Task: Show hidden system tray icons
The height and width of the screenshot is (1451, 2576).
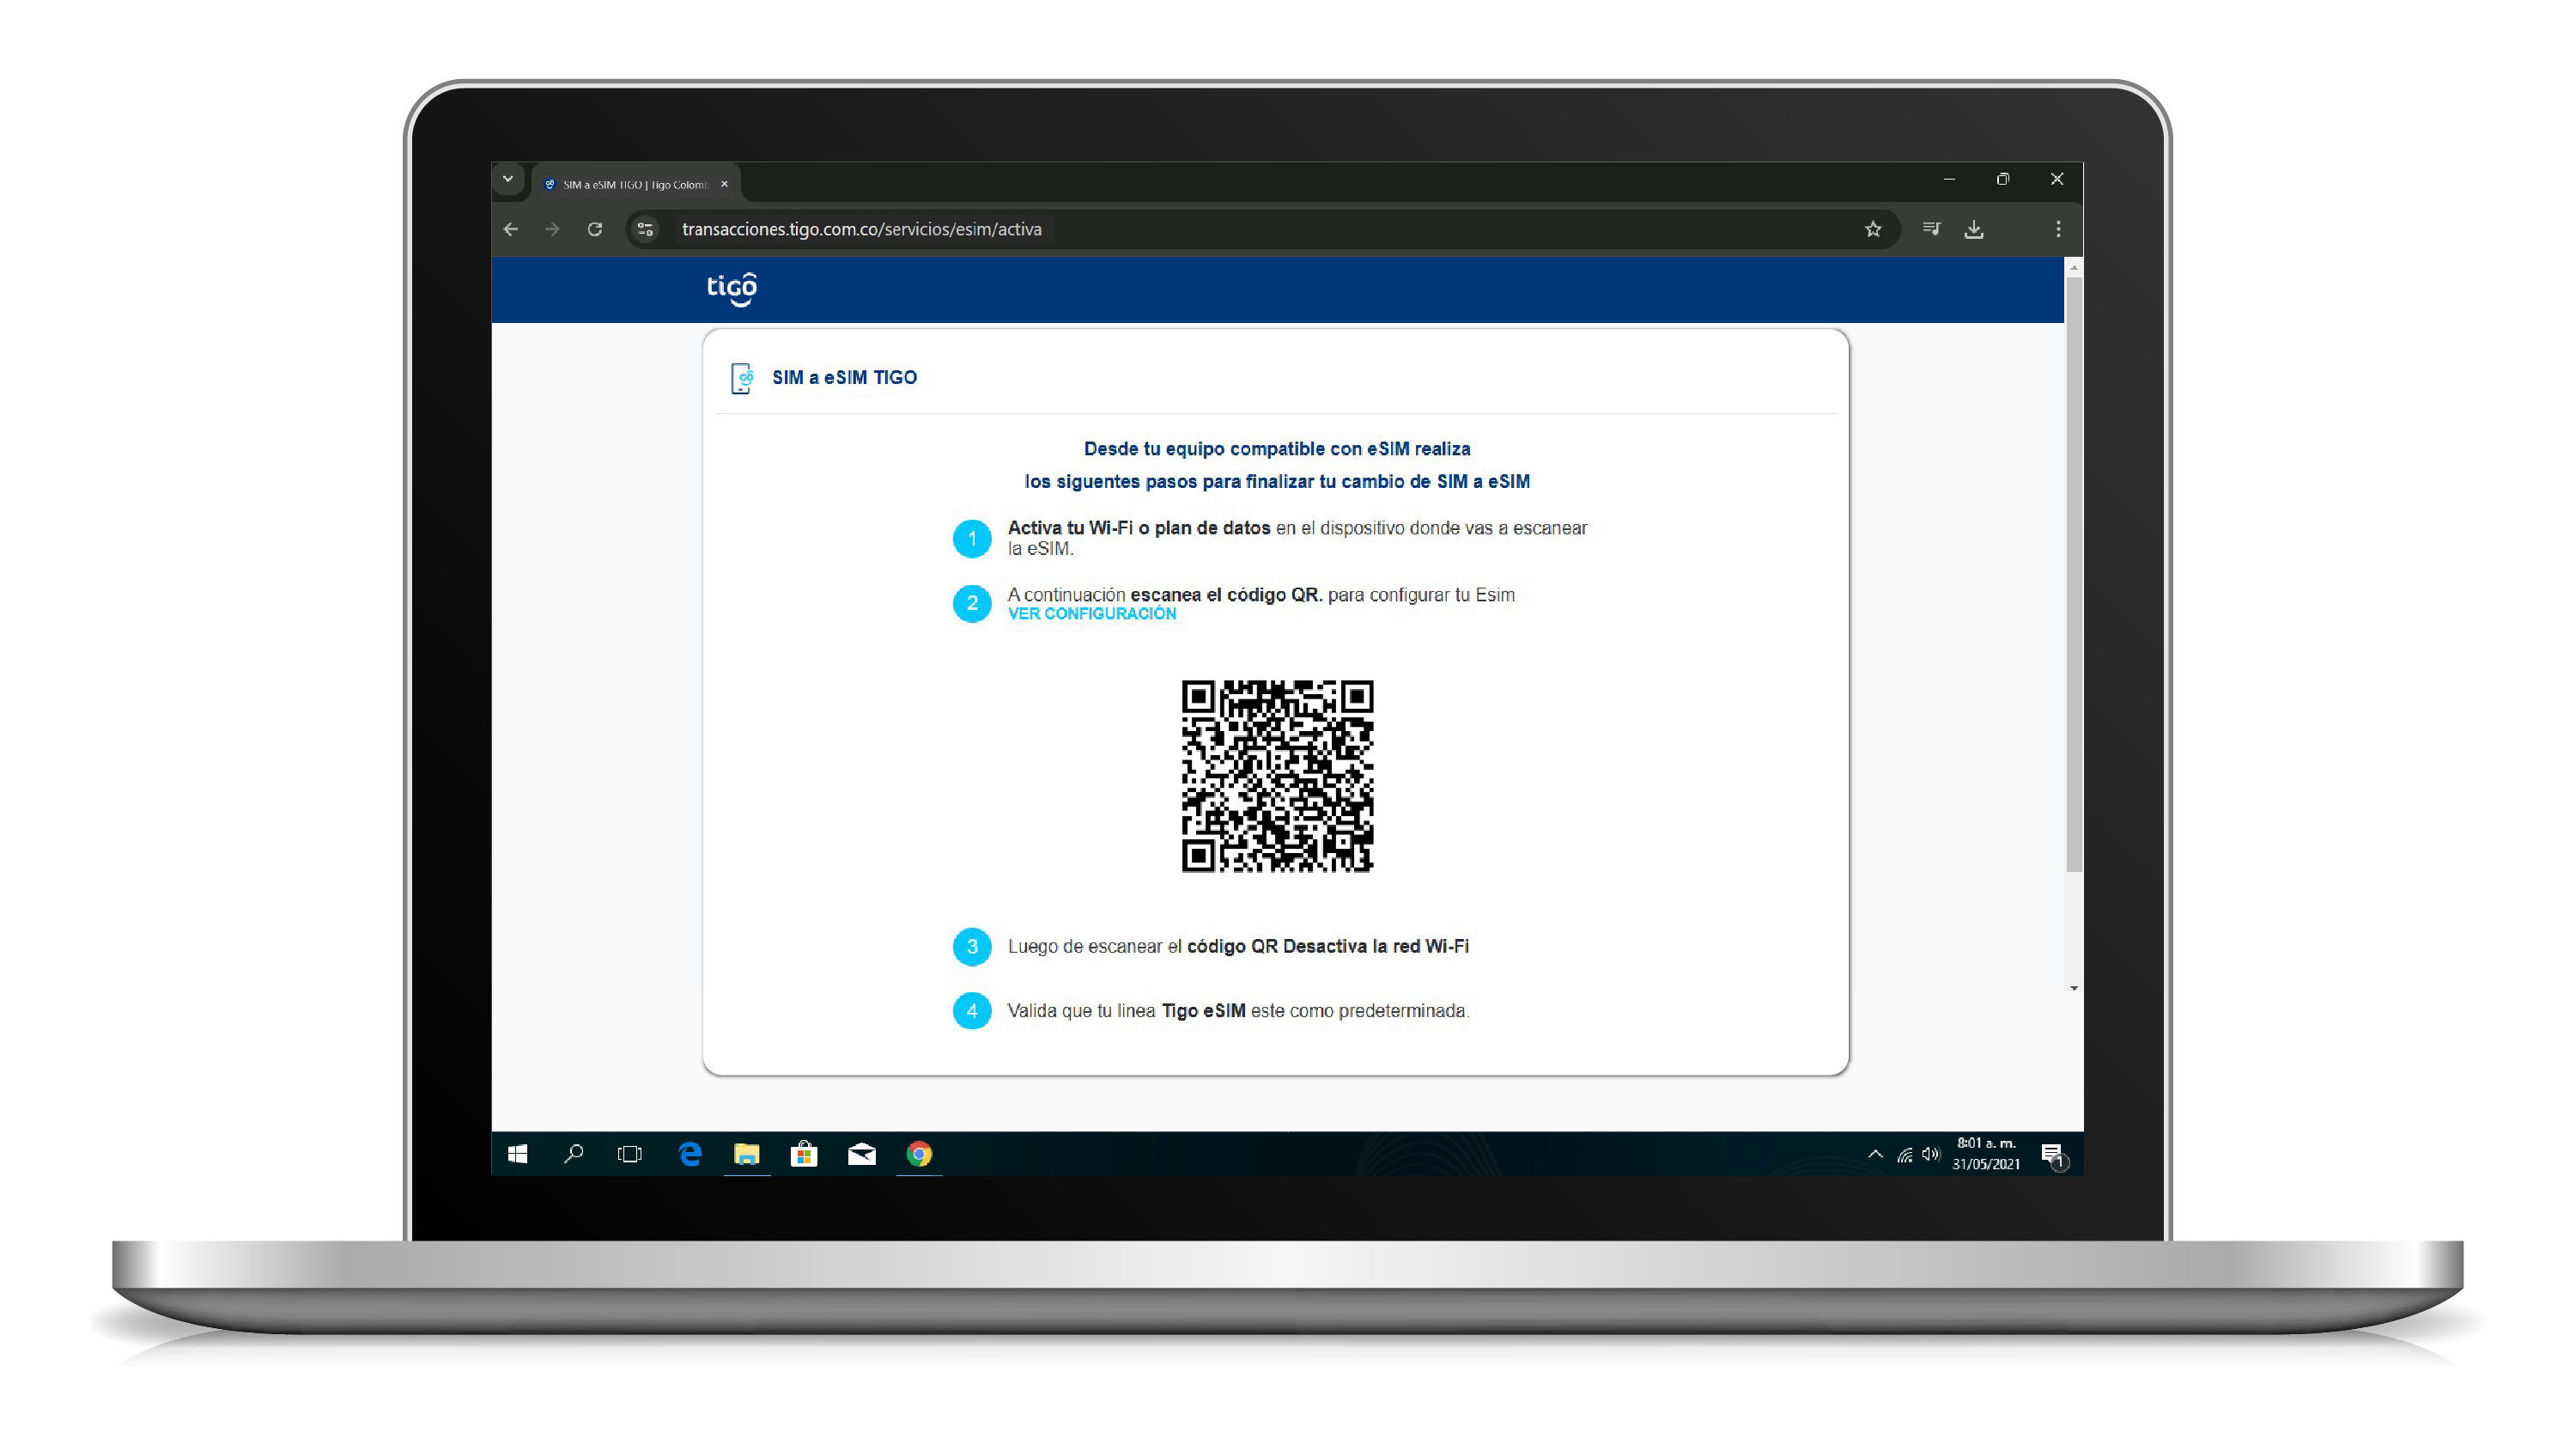Action: 1875,1155
